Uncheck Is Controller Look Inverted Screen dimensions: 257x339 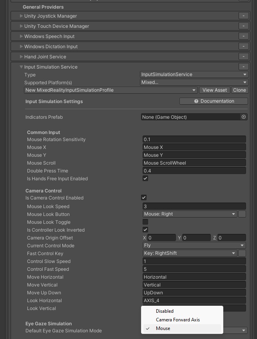[x=145, y=230]
